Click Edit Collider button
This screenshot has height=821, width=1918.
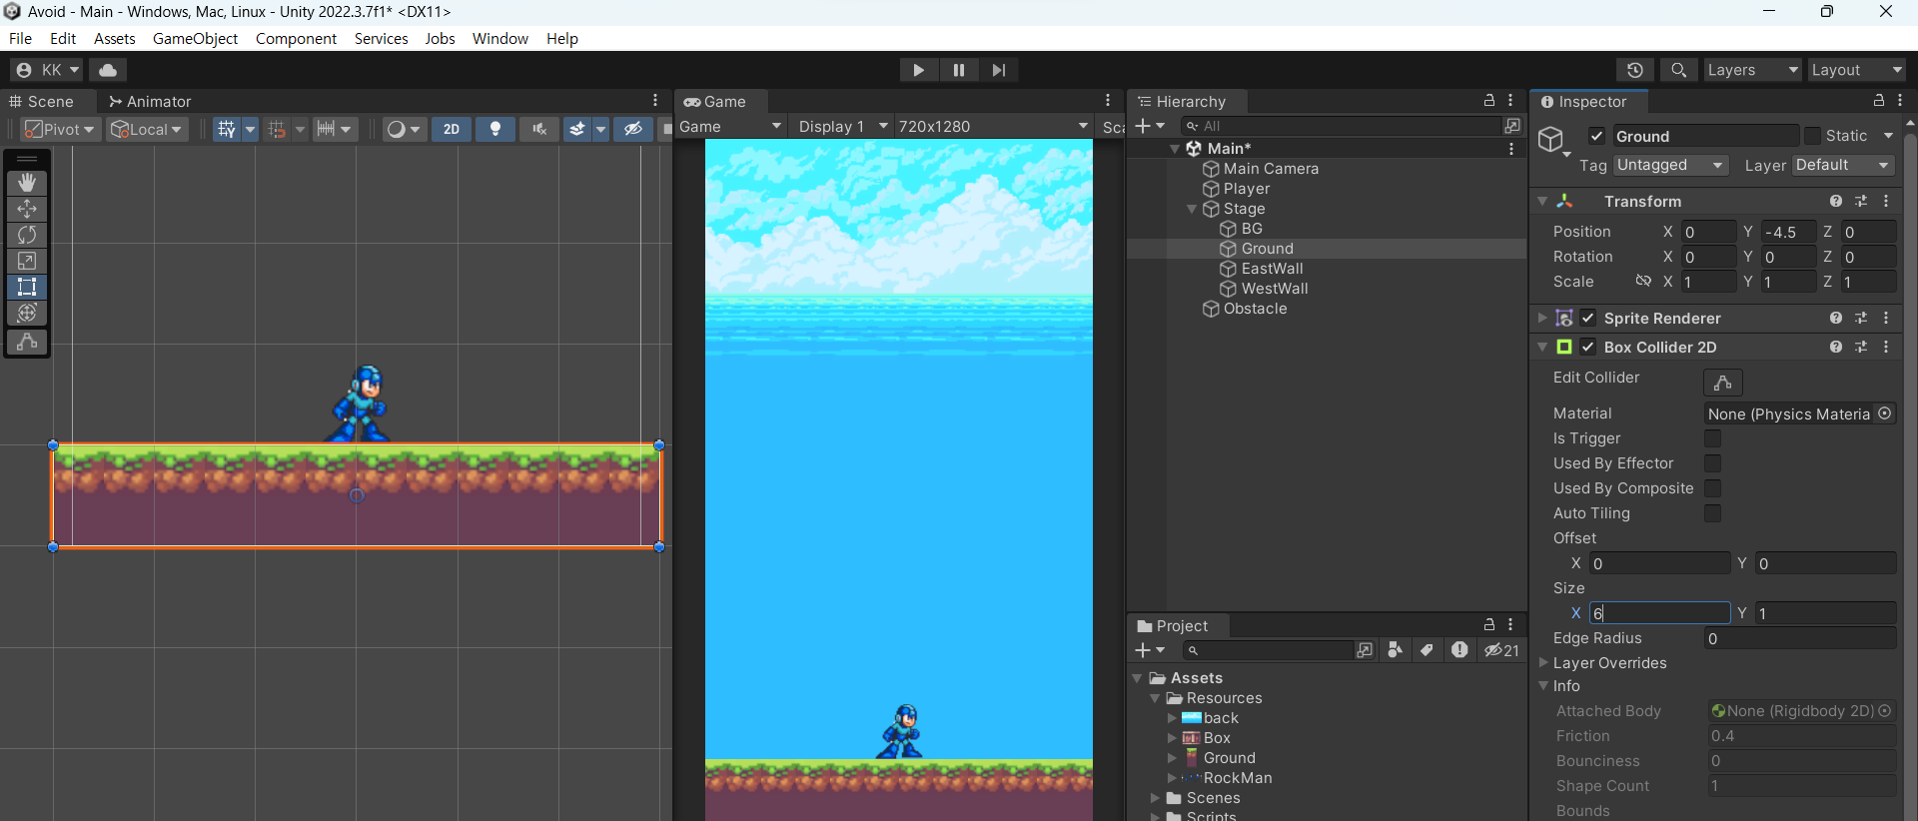coord(1722,383)
